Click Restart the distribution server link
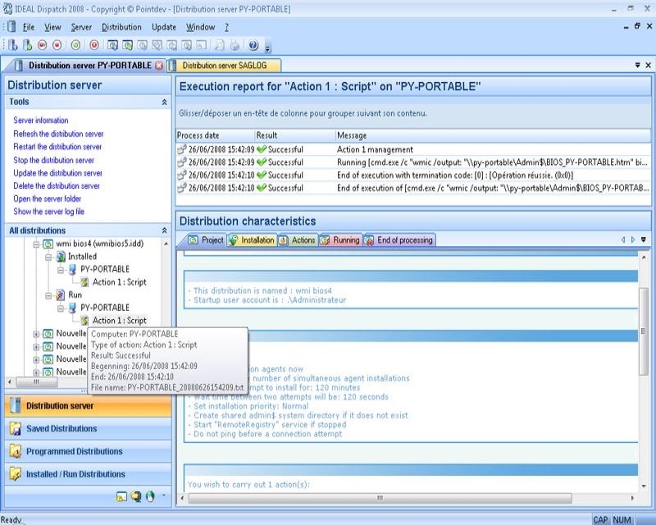The image size is (656, 525). [x=57, y=147]
